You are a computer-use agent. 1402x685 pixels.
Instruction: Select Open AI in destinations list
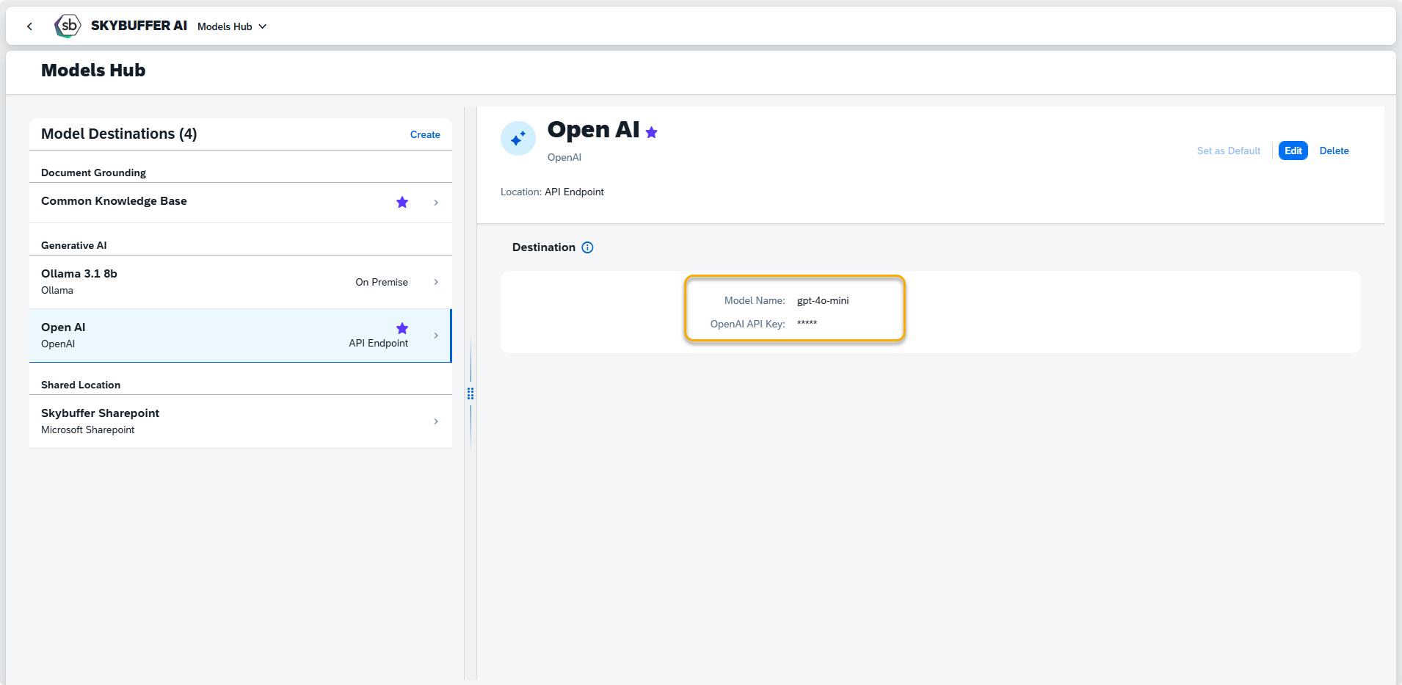pyautogui.click(x=241, y=336)
